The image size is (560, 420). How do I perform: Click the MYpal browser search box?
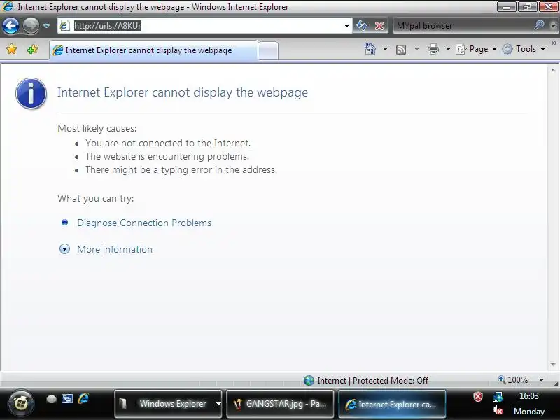pos(463,26)
